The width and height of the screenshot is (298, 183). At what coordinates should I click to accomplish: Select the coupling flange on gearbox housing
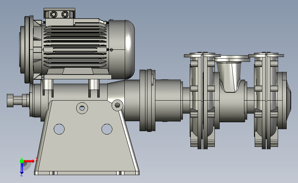147,100
